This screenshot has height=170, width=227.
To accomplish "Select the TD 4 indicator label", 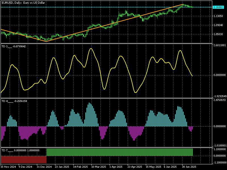I will pos(14,101).
